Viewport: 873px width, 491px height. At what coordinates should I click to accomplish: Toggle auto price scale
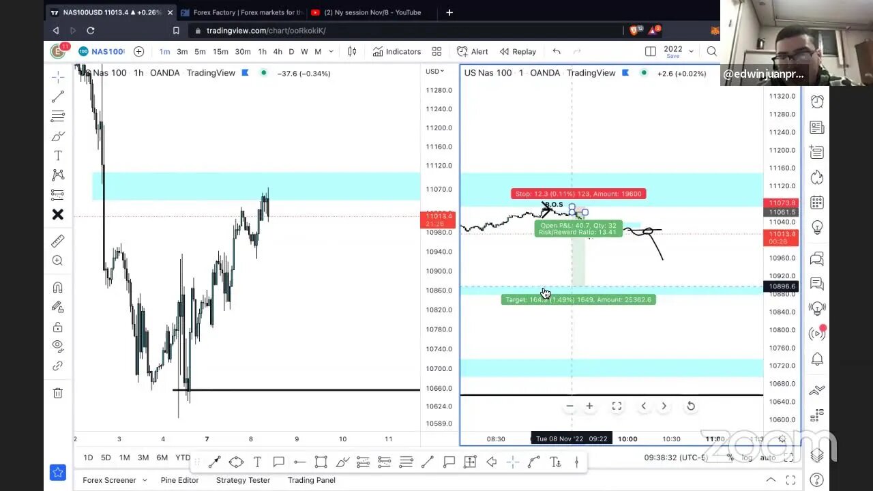click(769, 458)
